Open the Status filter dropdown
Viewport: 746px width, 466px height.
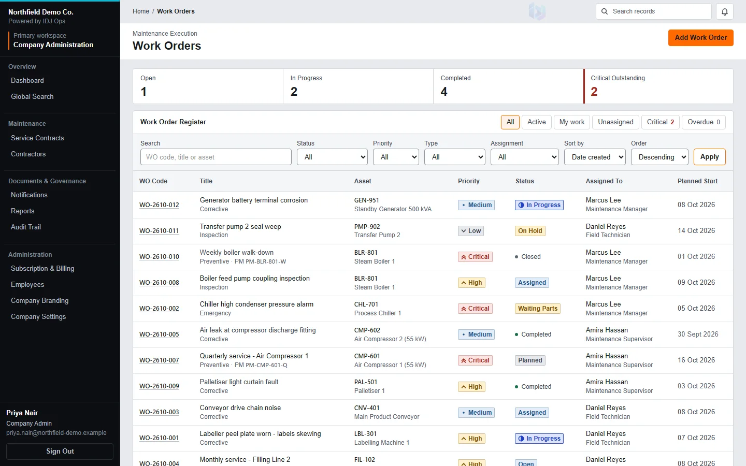332,157
